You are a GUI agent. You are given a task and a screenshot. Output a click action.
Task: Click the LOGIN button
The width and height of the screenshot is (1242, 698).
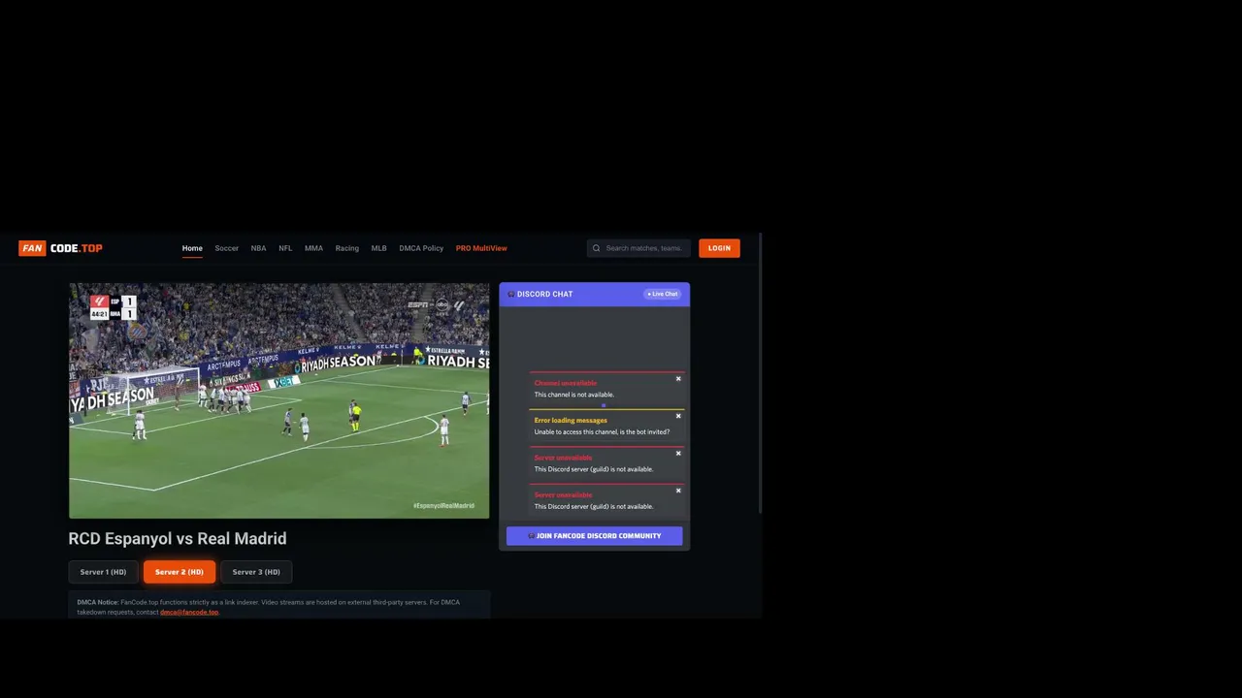719,248
